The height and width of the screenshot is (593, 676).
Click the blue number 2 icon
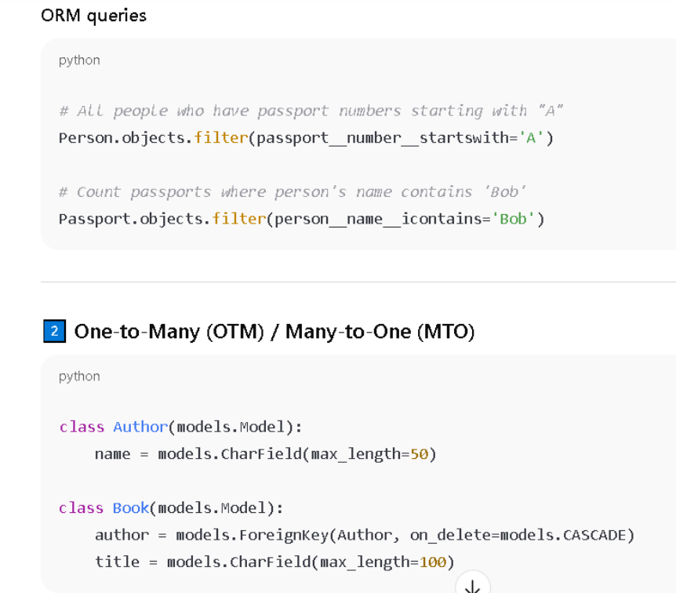point(53,331)
